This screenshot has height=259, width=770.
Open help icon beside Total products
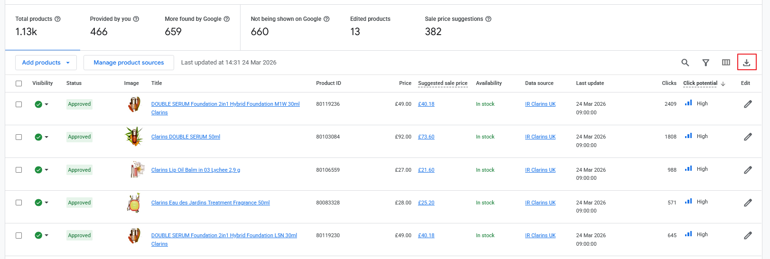(x=57, y=19)
